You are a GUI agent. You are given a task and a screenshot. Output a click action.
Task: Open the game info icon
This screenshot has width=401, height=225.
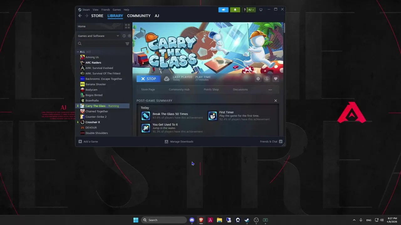pos(267,79)
